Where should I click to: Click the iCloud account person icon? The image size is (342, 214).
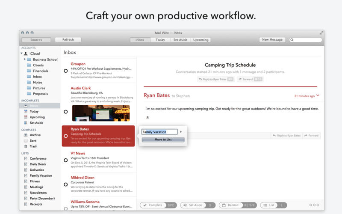coord(26,53)
